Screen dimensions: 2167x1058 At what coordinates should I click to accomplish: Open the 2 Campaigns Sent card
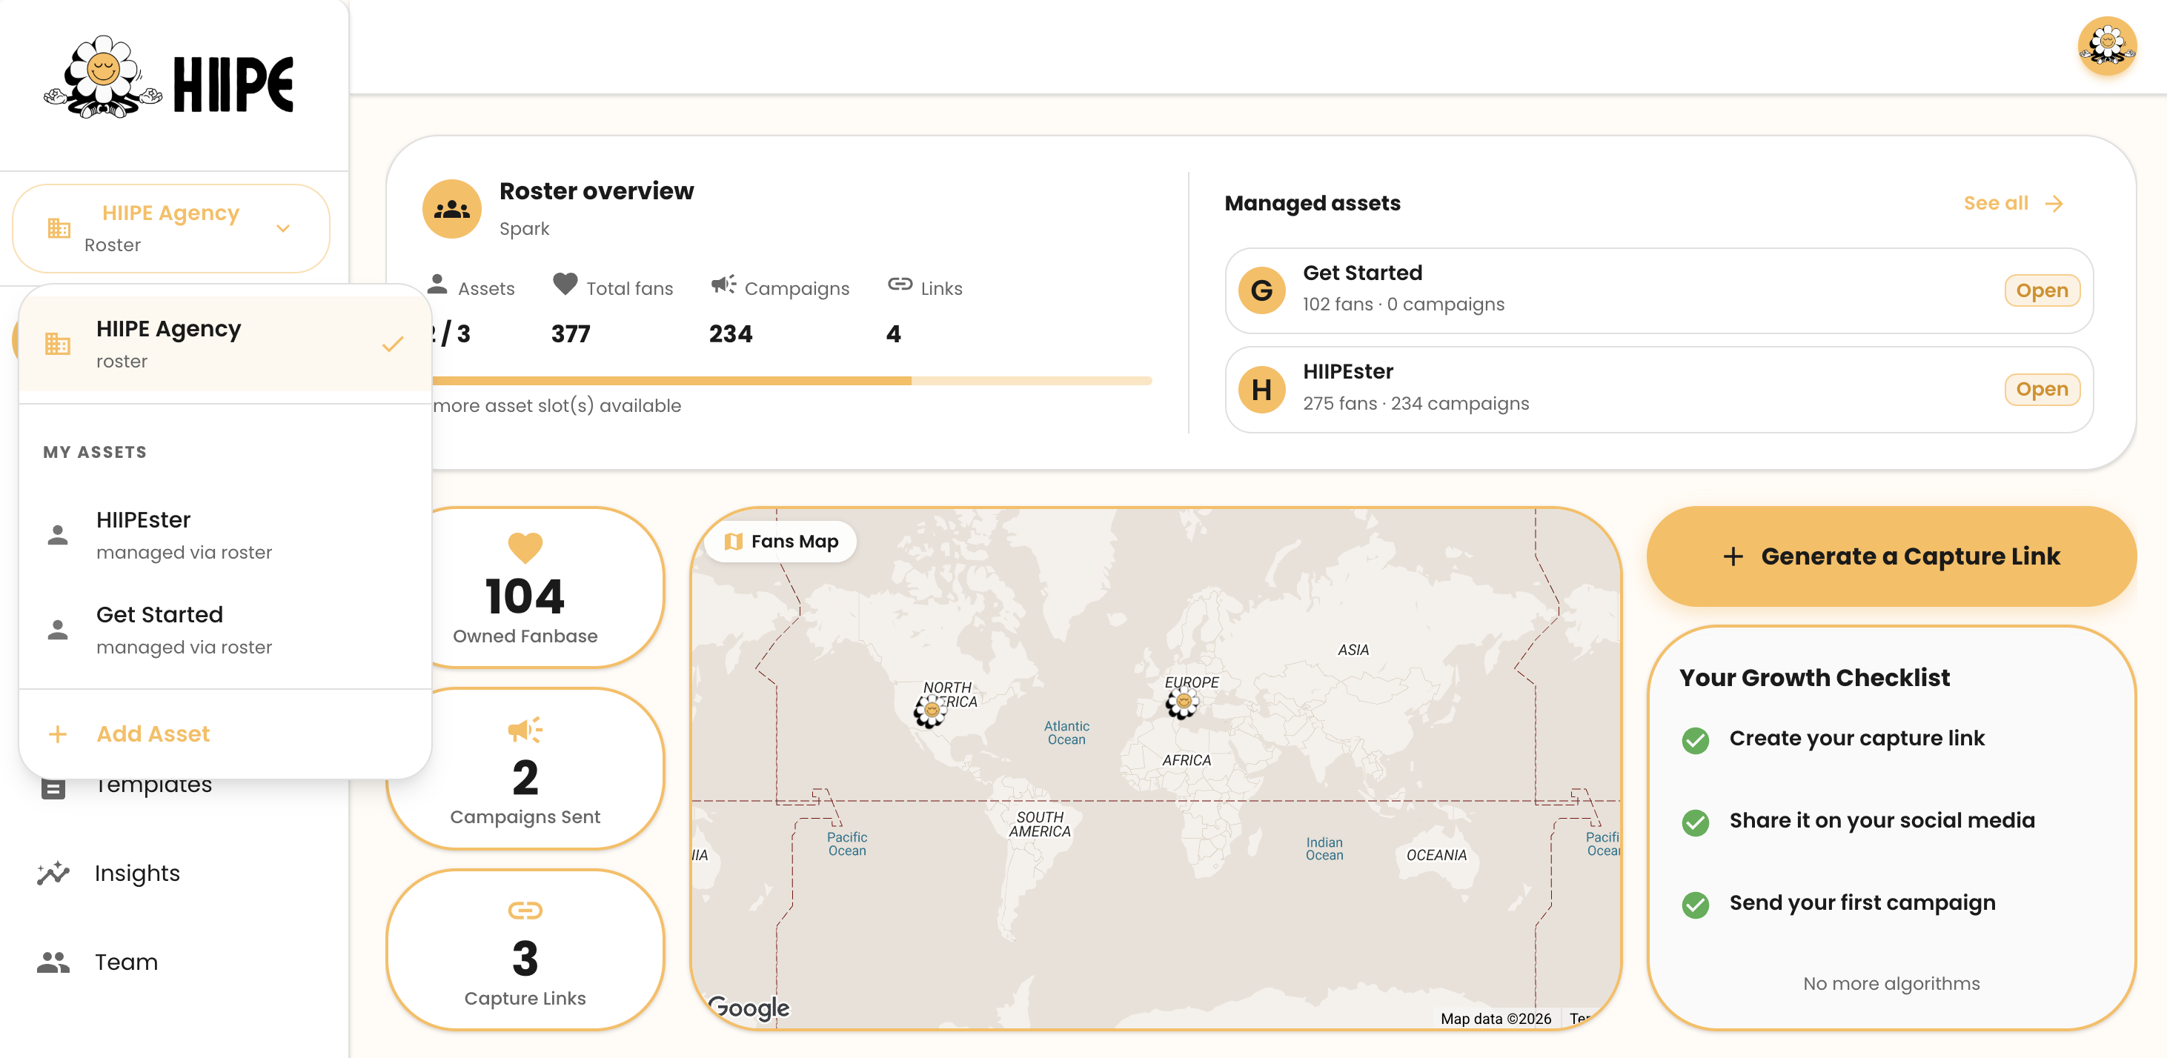point(525,769)
